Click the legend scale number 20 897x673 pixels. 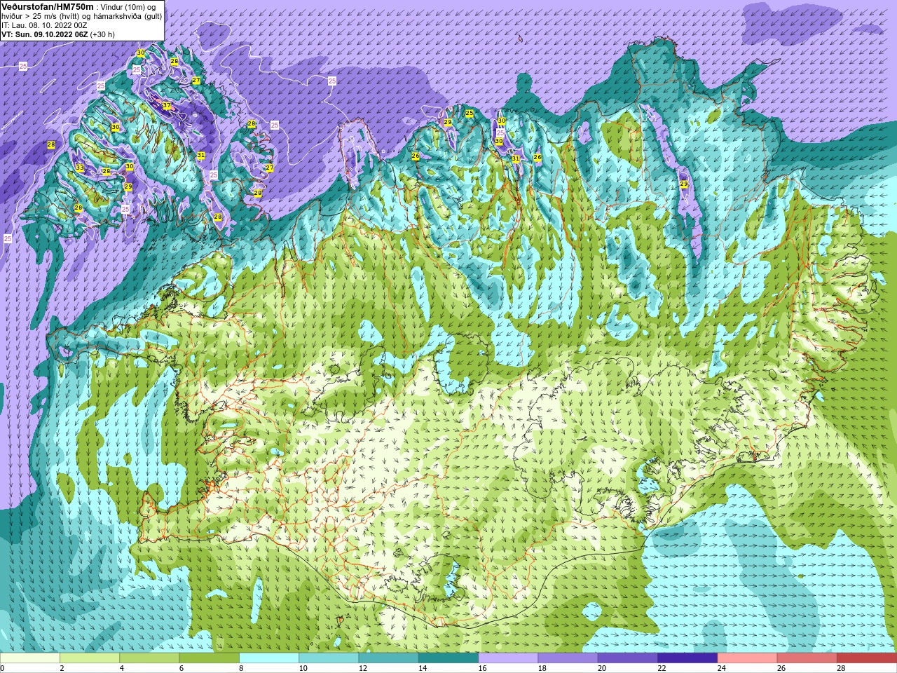tap(603, 668)
